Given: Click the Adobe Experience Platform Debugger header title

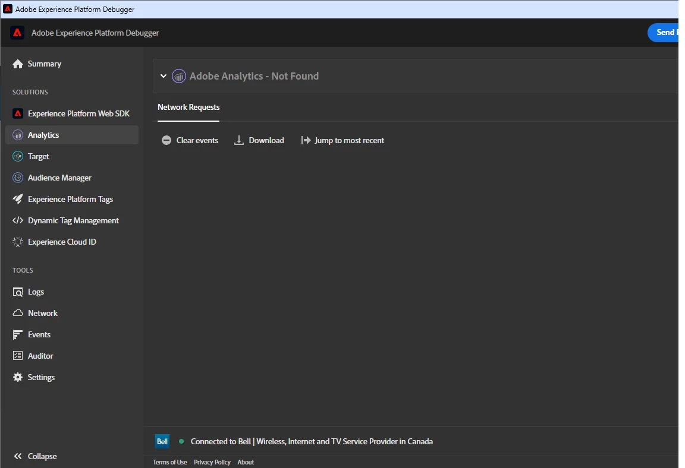Looking at the screenshot, I should click(95, 33).
